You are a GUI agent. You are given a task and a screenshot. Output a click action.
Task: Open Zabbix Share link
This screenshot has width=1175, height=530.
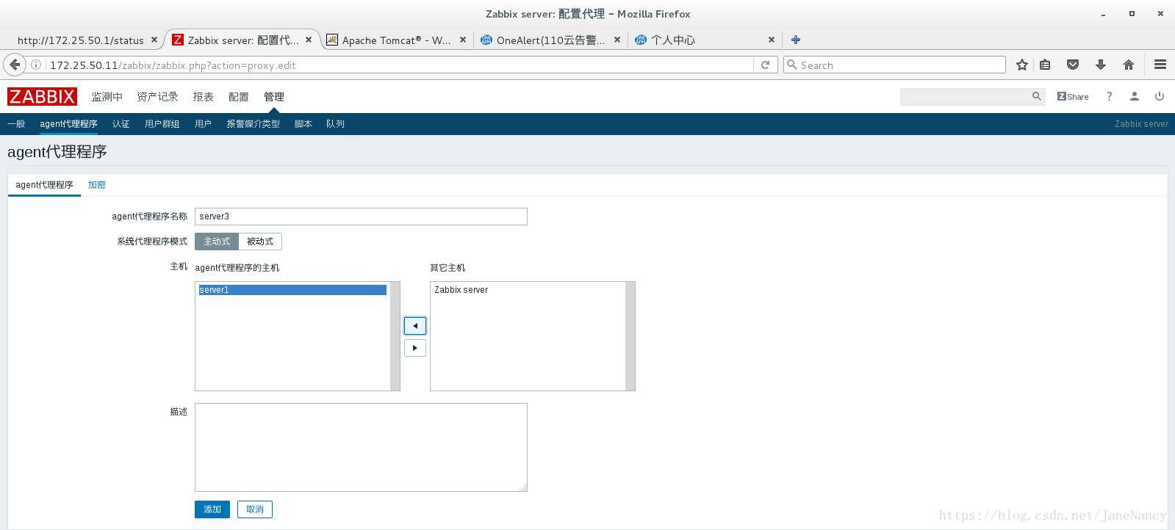click(x=1073, y=96)
